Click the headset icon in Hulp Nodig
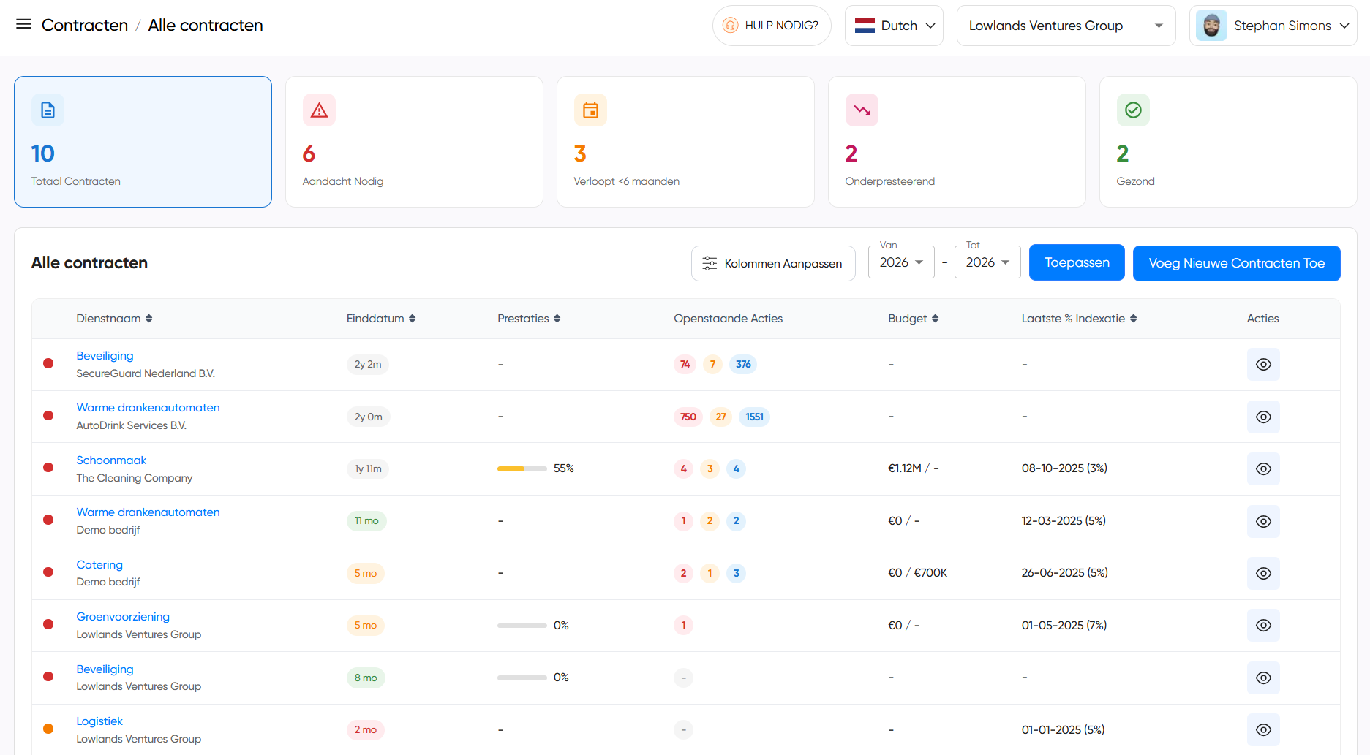Image resolution: width=1370 pixels, height=755 pixels. pos(730,26)
